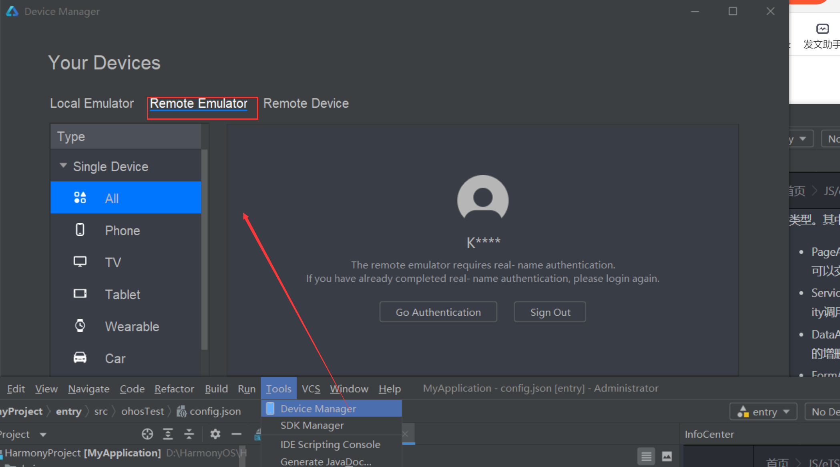Select SDK Manager in Tools menu

[x=332, y=425]
